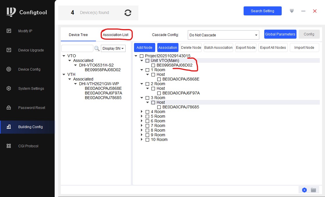Tick the checkbox for 1 Room
325x197 pixels.
147,70
